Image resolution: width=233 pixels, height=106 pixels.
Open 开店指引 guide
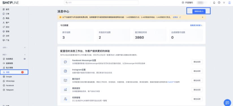click(x=187, y=3)
